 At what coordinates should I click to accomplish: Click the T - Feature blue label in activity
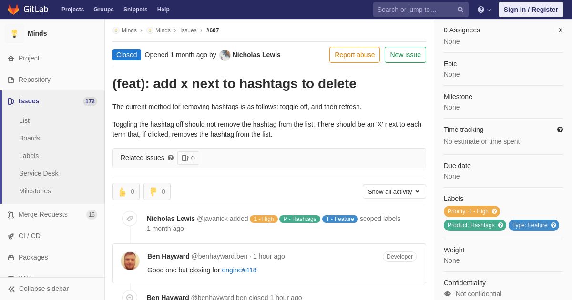tap(340, 219)
